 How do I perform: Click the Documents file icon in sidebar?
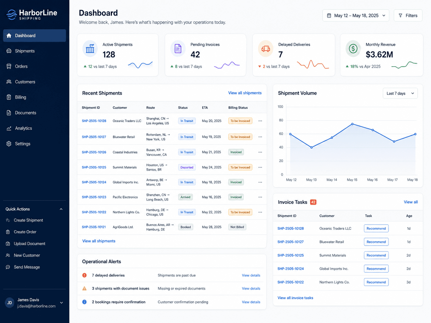pos(9,113)
